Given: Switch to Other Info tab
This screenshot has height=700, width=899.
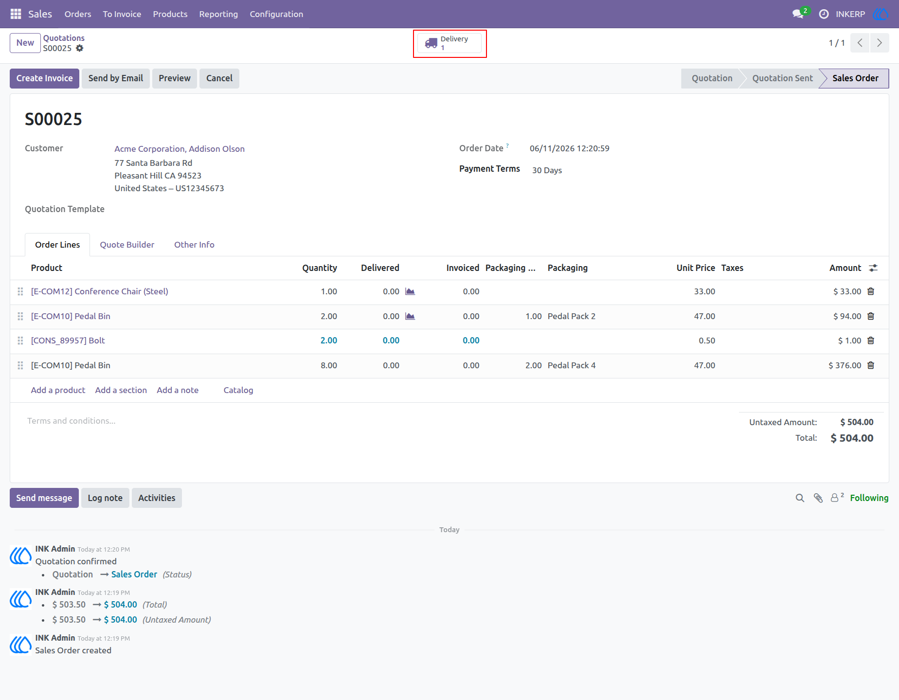Looking at the screenshot, I should tap(194, 245).
